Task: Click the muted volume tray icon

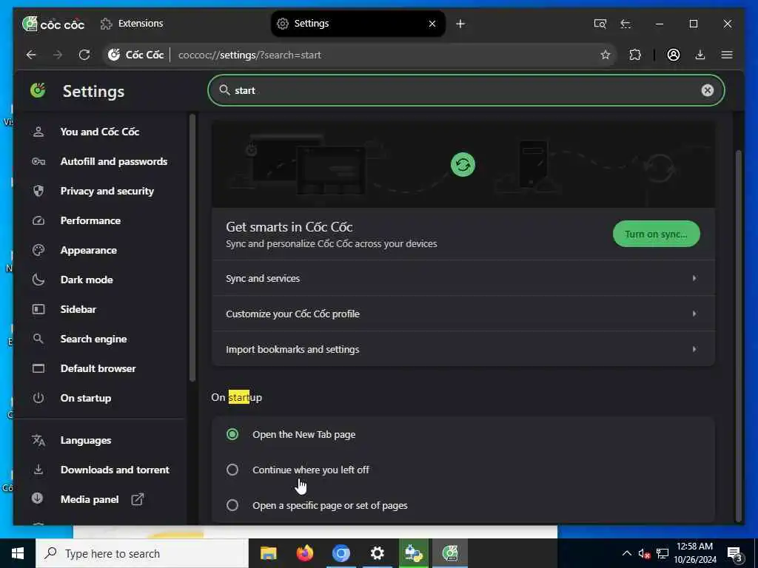Action: point(644,553)
